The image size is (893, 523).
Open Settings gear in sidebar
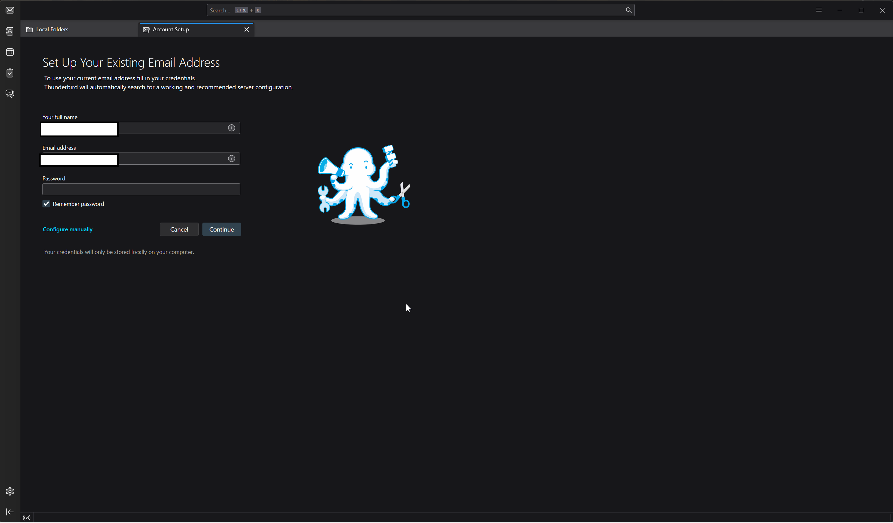(10, 491)
